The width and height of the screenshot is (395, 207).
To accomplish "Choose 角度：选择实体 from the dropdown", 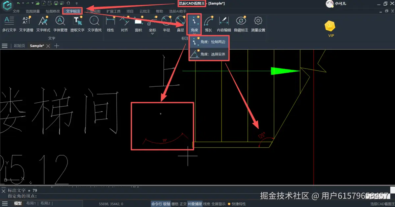I will (209, 54).
